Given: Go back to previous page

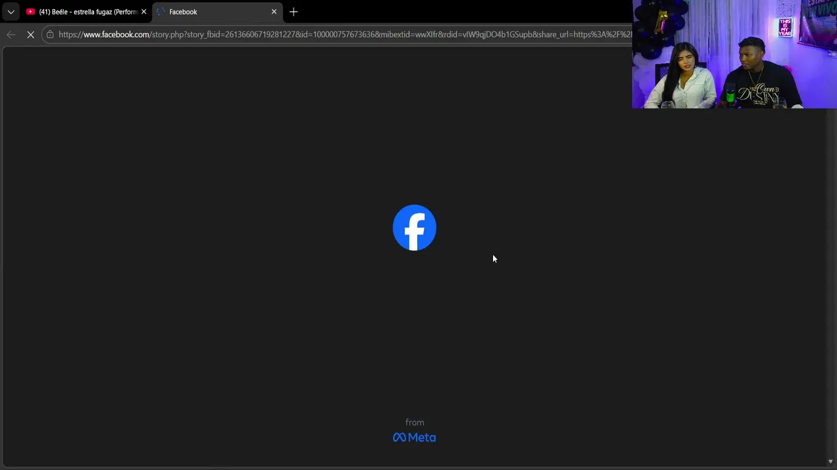Looking at the screenshot, I should (11, 35).
